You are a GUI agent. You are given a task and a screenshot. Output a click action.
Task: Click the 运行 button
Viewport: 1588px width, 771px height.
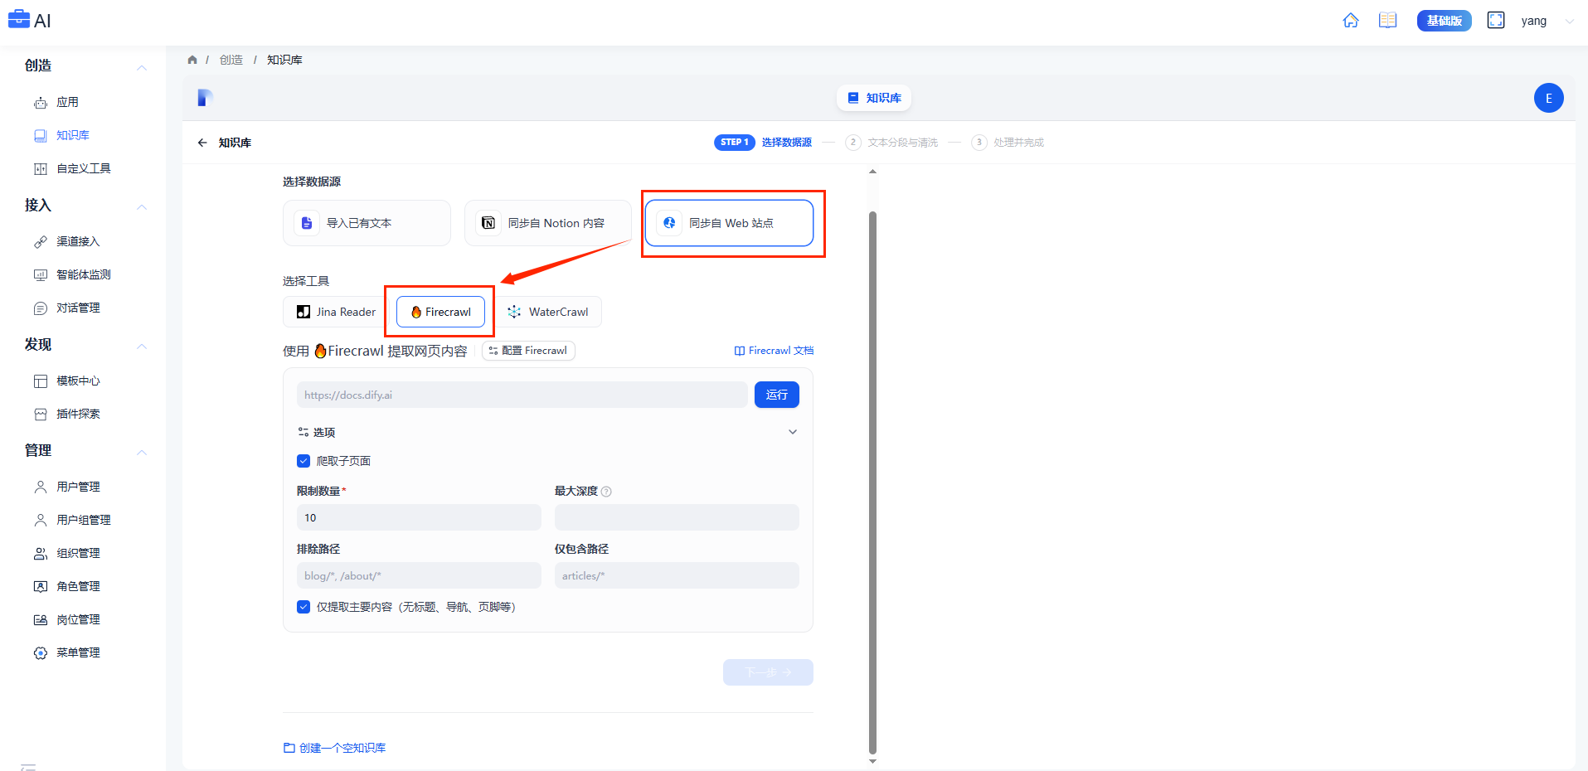[776, 395]
